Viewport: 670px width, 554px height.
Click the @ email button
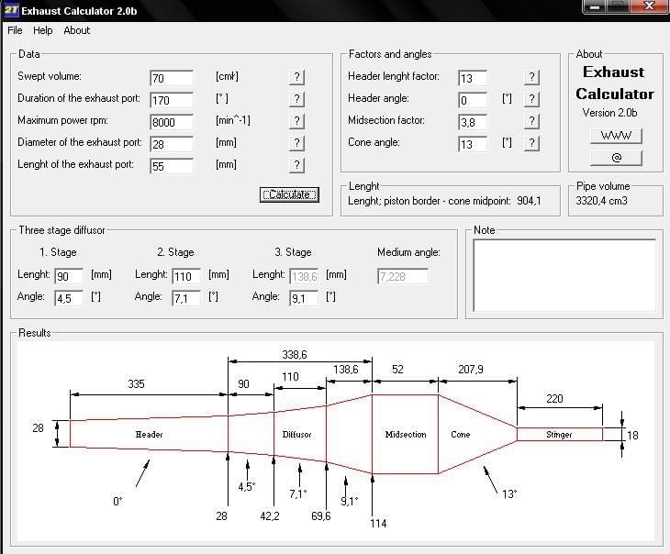pos(616,158)
